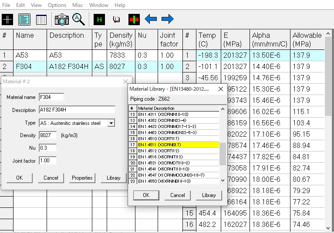Open the File menu
The image size is (334, 233).
pos(6,5)
